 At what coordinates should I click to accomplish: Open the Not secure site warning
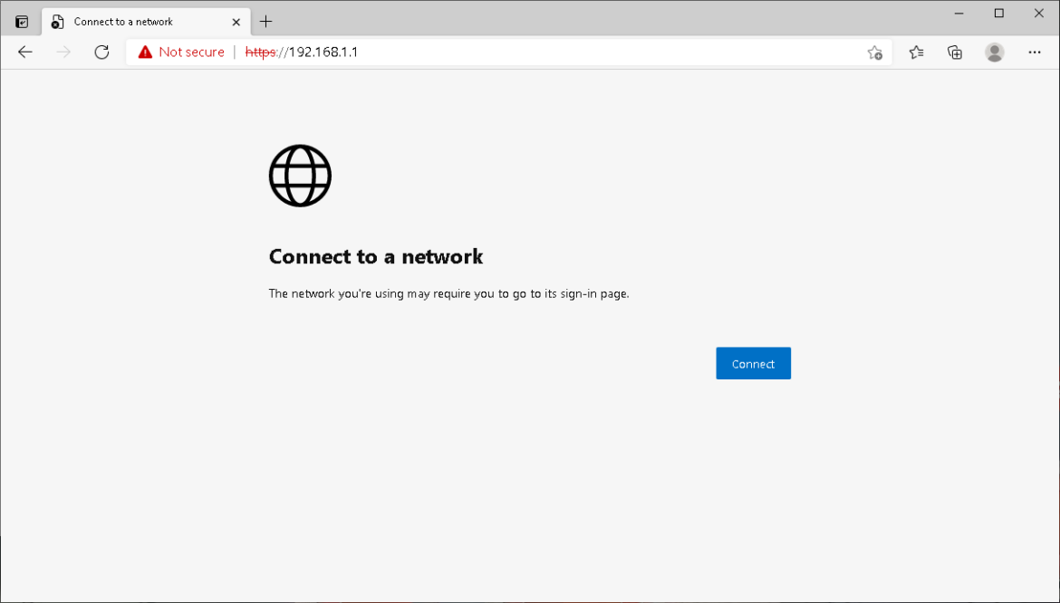181,52
